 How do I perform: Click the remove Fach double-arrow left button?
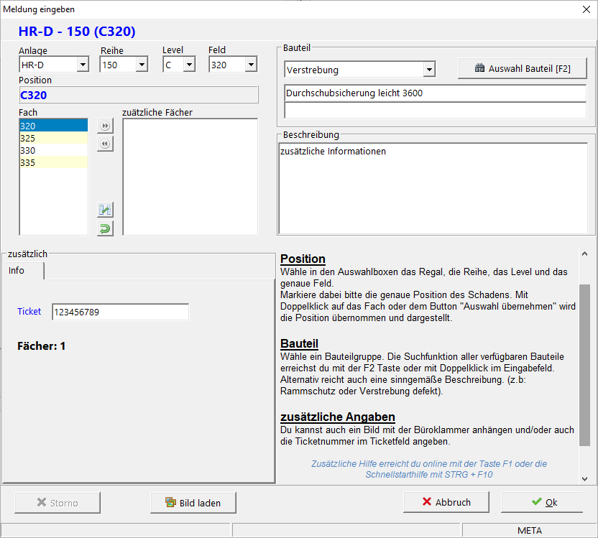pyautogui.click(x=105, y=144)
